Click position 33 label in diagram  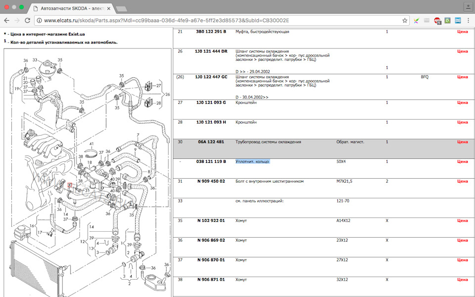click(35, 60)
